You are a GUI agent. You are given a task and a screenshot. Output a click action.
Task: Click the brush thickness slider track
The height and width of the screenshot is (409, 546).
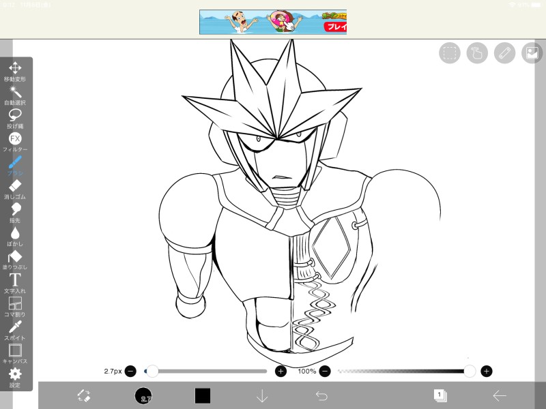tap(205, 371)
